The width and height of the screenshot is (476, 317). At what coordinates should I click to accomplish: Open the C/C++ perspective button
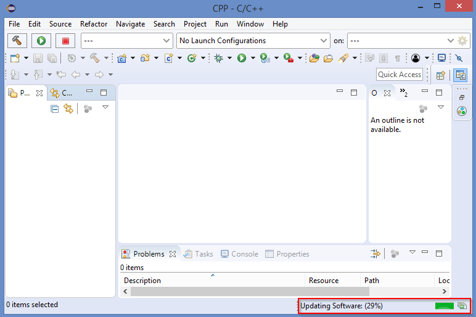pyautogui.click(x=460, y=75)
